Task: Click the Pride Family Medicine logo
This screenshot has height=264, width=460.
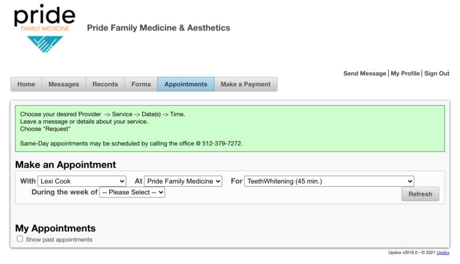Action: [45, 28]
